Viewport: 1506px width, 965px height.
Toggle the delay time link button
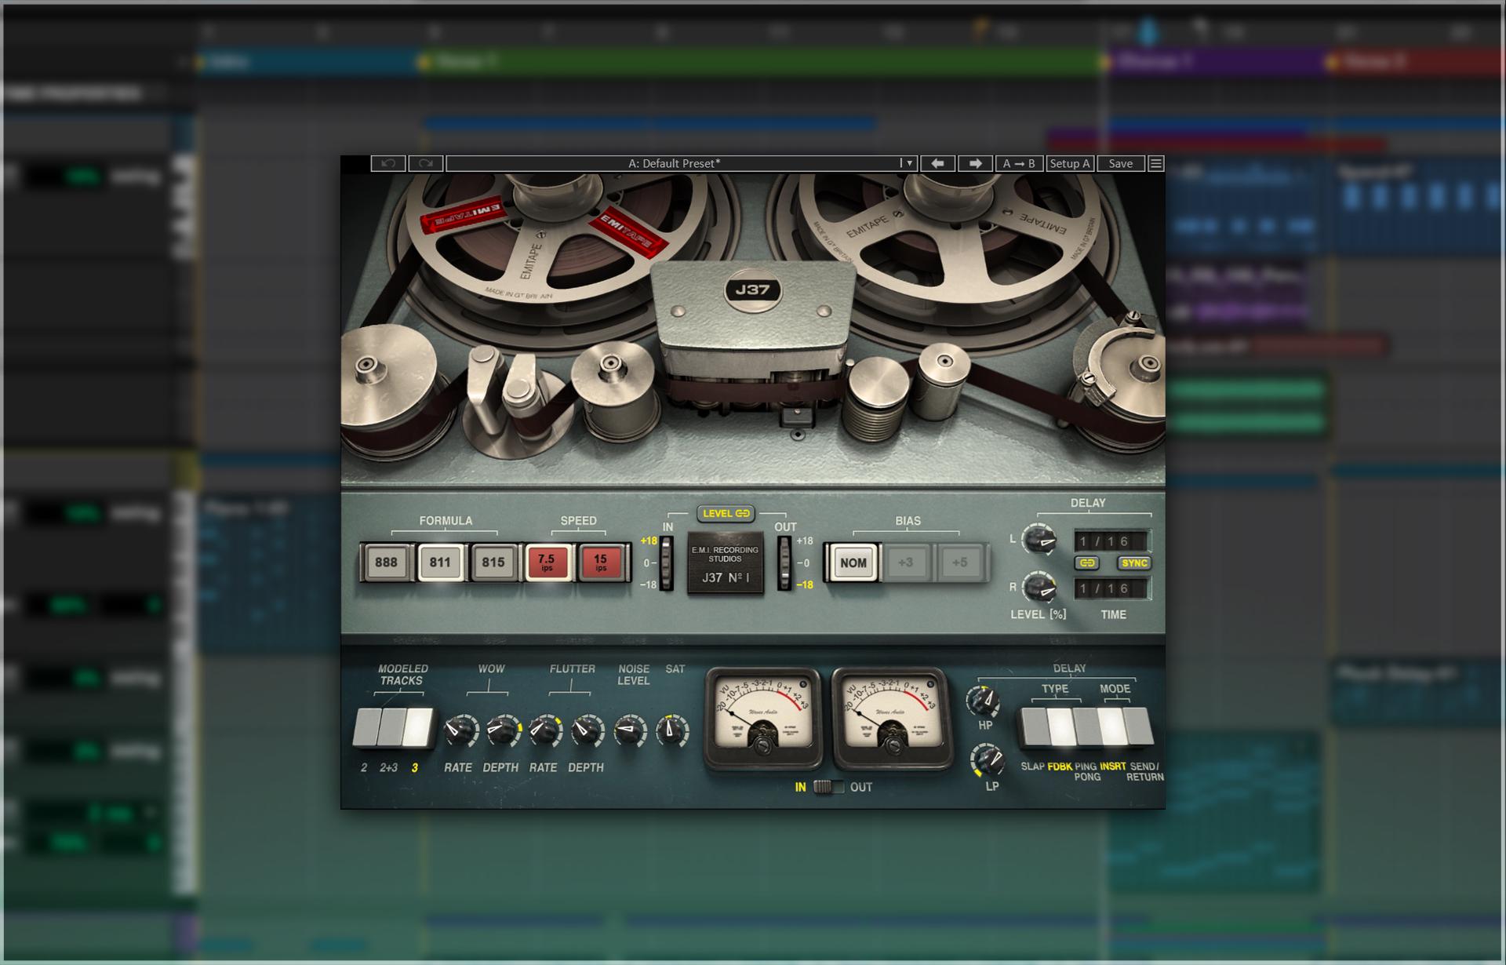point(1087,563)
